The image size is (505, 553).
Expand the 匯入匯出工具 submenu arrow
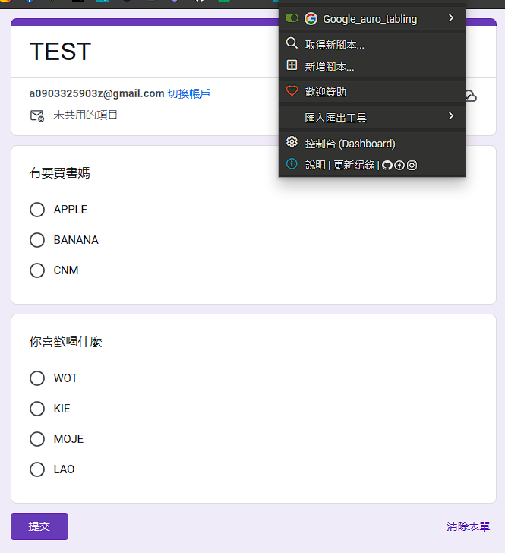coord(451,117)
